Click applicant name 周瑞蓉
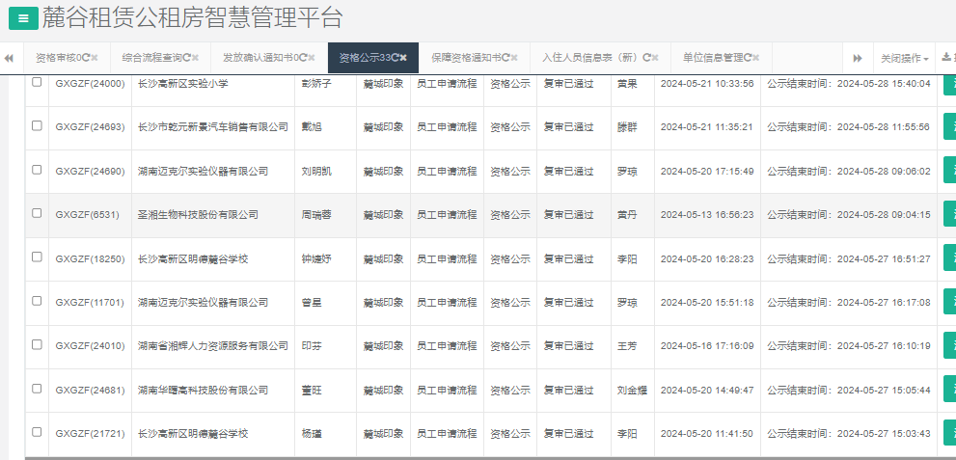The image size is (956, 460). coord(316,214)
